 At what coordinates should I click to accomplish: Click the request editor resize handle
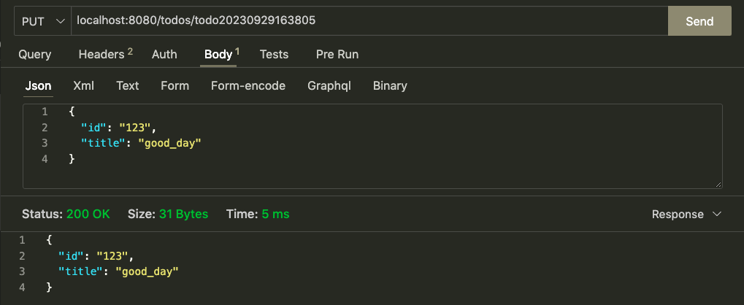pos(718,185)
